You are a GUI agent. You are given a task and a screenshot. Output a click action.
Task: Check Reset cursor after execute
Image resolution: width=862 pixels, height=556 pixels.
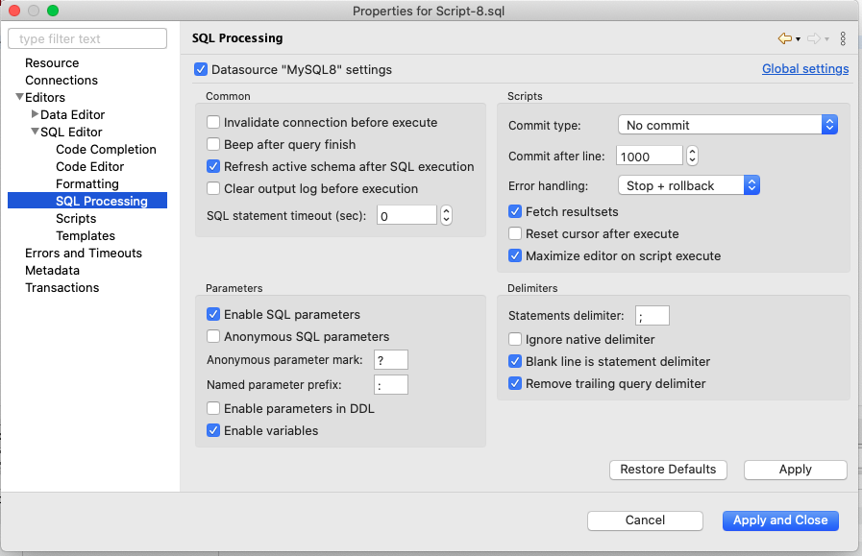click(515, 233)
